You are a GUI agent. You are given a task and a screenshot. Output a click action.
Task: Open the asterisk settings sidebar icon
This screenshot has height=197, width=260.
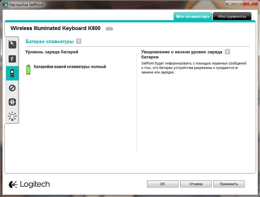(x=12, y=102)
